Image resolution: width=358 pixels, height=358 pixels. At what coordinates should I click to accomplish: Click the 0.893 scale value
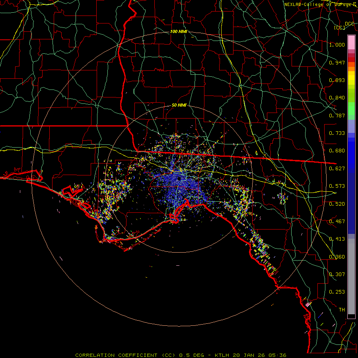(x=337, y=80)
